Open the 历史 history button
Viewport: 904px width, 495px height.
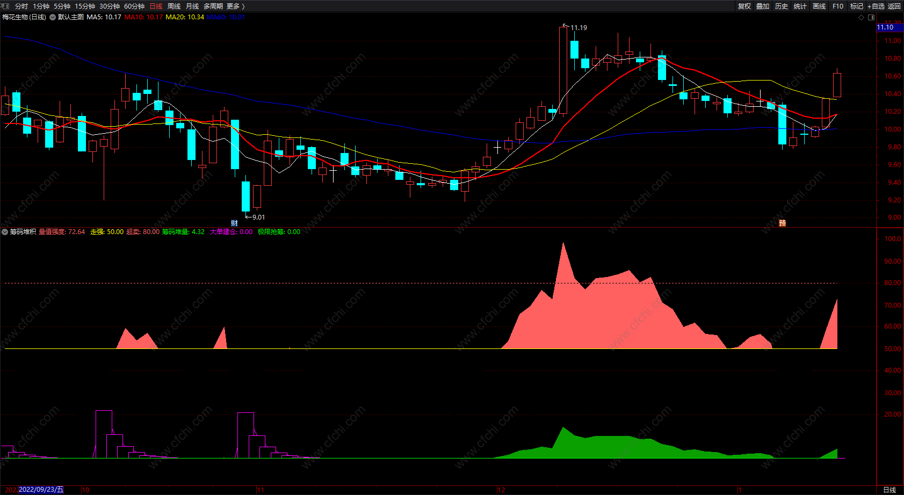click(782, 6)
